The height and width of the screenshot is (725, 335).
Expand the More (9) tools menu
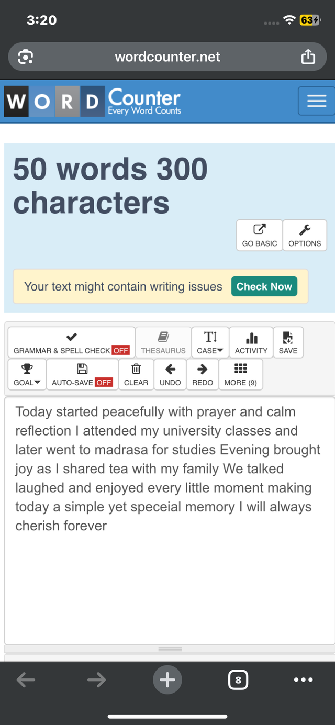tap(241, 374)
